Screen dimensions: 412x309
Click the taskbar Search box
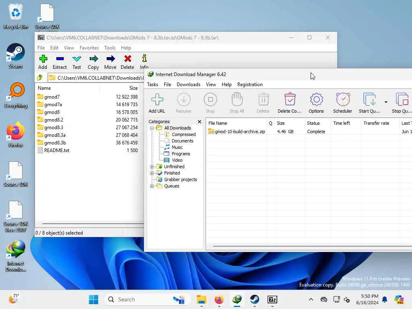[x=147, y=299]
